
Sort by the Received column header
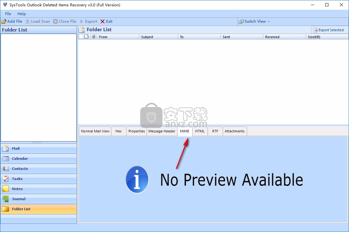(284, 37)
